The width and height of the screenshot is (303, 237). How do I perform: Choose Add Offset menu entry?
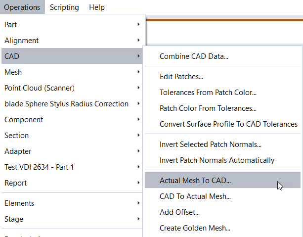(x=179, y=212)
